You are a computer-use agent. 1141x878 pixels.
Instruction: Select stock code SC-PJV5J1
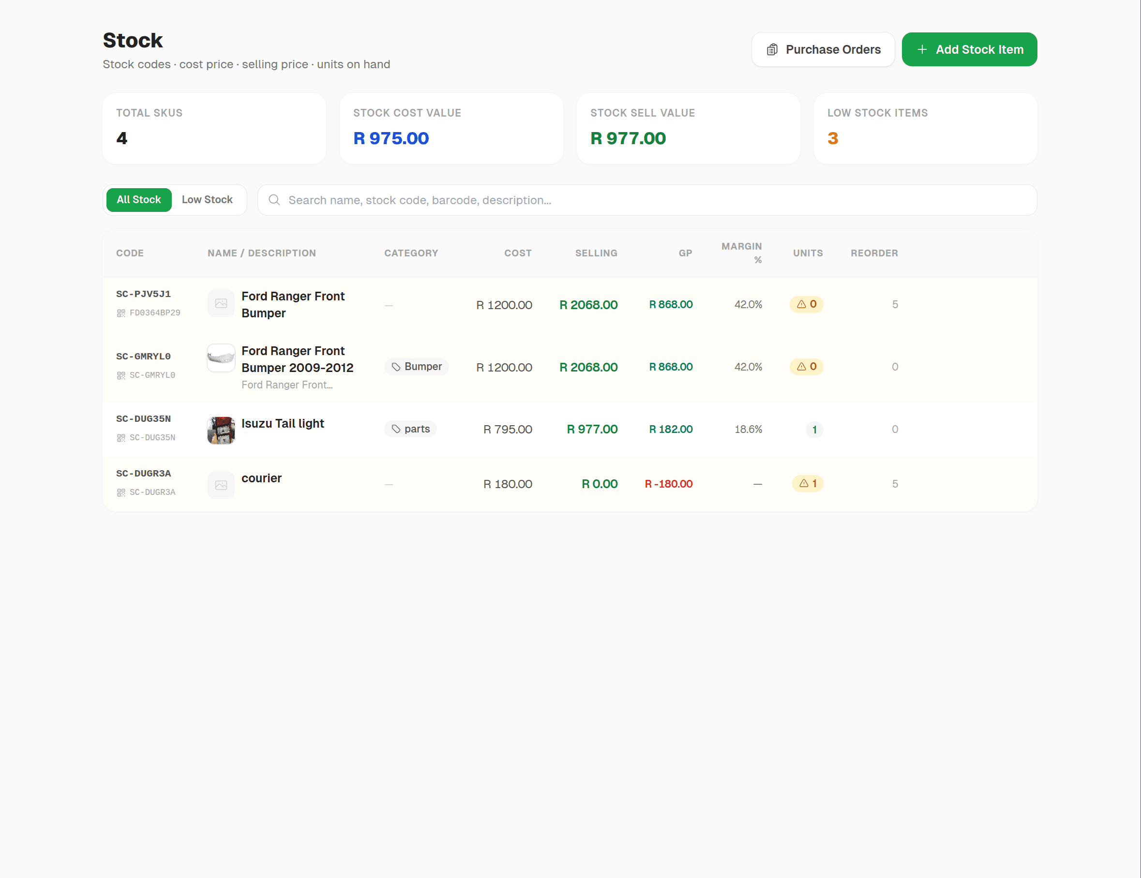143,294
